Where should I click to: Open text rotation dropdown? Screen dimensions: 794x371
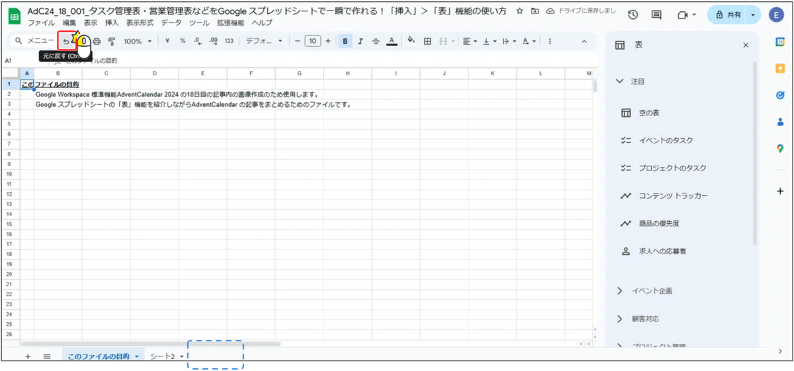(528, 41)
